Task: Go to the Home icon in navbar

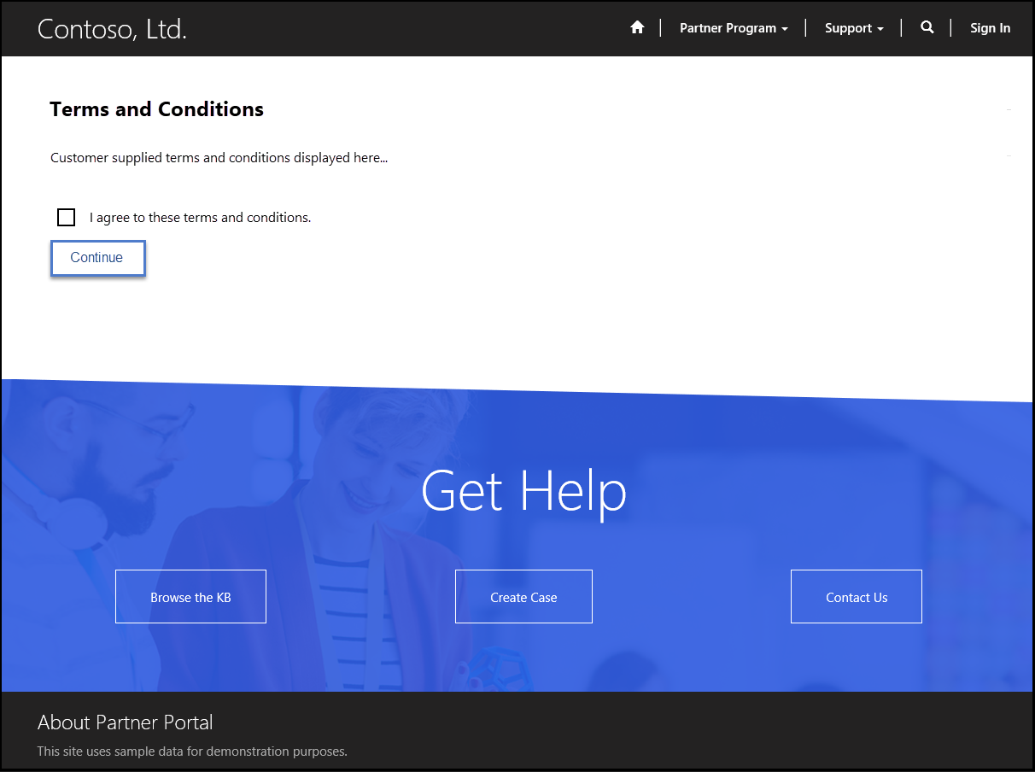Action: [x=637, y=27]
